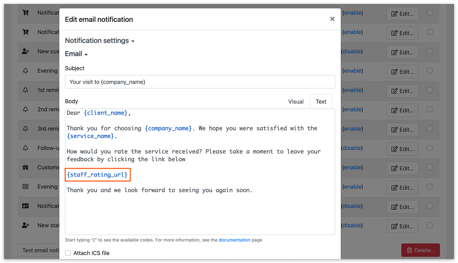Screen dimensions: 458x263
Task: Tick the Attach ICS file checkbox
Action: pos(68,253)
